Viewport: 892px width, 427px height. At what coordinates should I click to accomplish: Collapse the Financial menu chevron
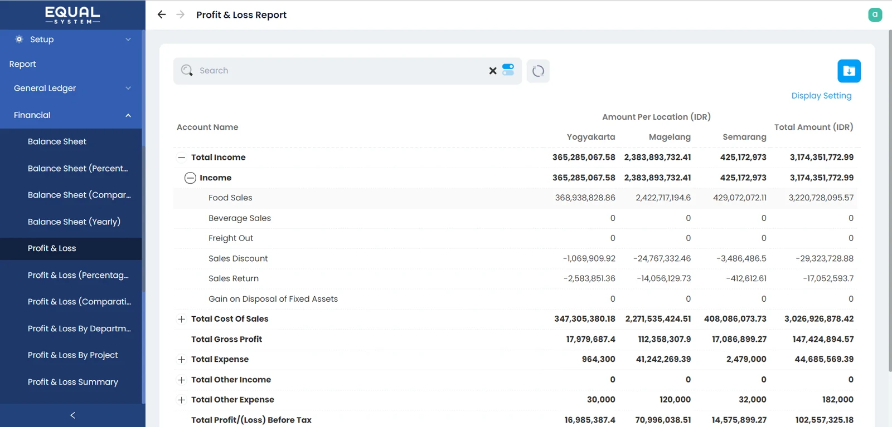[x=128, y=115]
